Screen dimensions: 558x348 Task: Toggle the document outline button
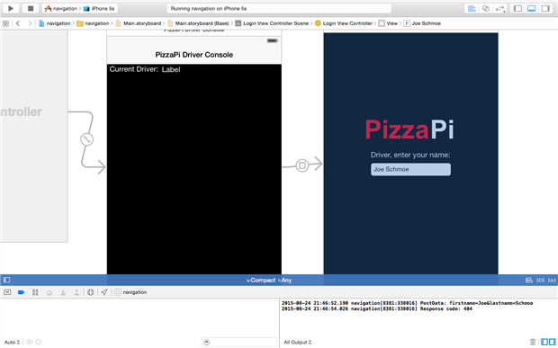(7, 280)
